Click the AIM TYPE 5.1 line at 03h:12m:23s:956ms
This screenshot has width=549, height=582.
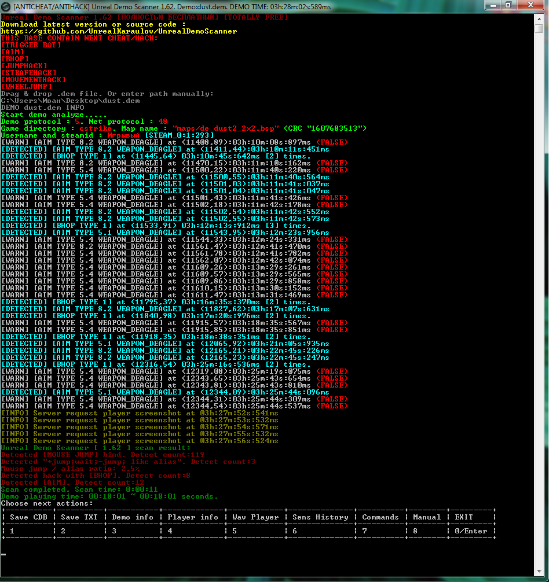click(165, 233)
